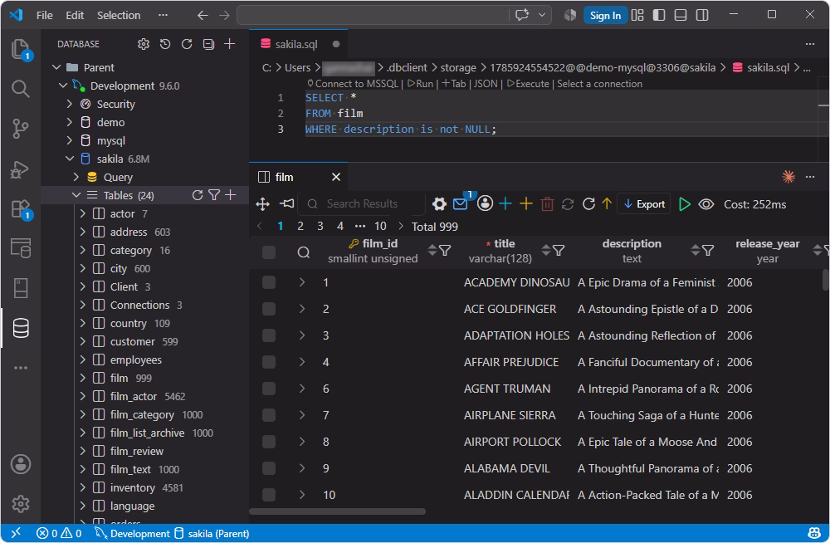Open the Edit menu
Image resolution: width=830 pixels, height=543 pixels.
tap(75, 16)
